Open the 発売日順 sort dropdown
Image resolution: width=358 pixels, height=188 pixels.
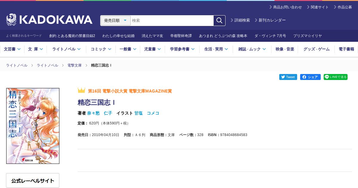tap(116, 21)
